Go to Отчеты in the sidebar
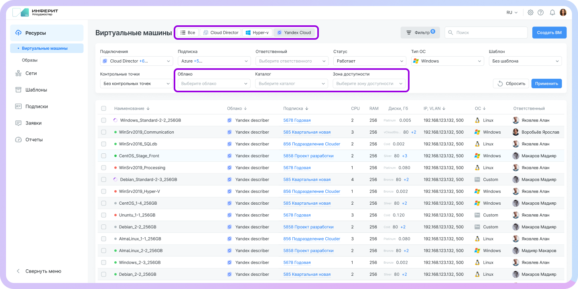This screenshot has height=289, width=578. (34, 140)
